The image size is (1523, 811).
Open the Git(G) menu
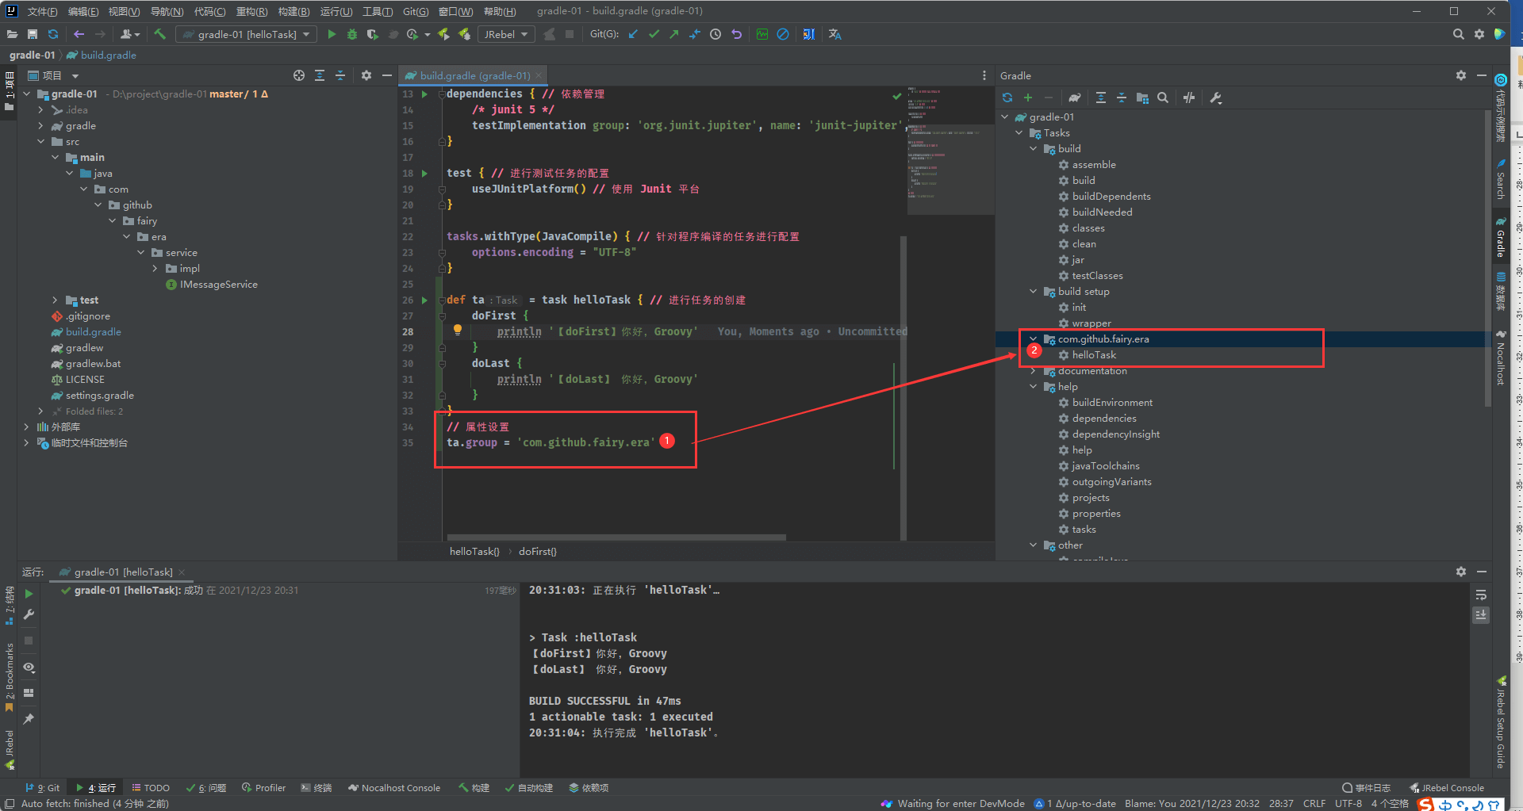point(416,11)
